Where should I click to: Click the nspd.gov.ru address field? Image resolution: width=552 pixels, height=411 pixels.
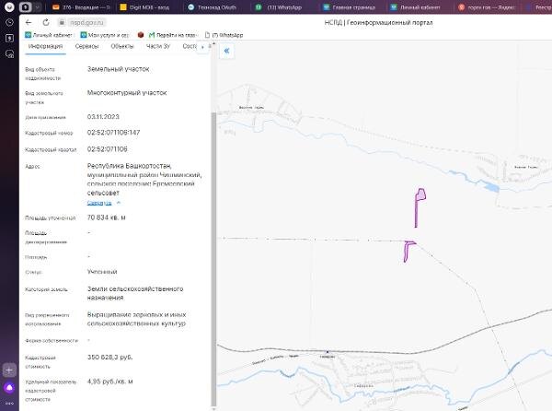click(x=86, y=22)
